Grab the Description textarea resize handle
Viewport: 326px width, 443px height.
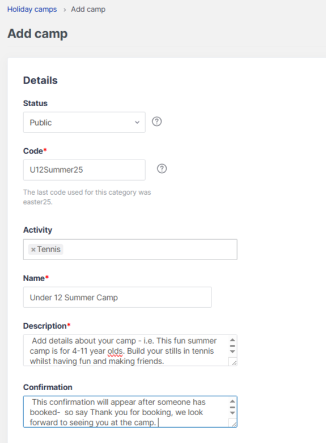click(233, 362)
